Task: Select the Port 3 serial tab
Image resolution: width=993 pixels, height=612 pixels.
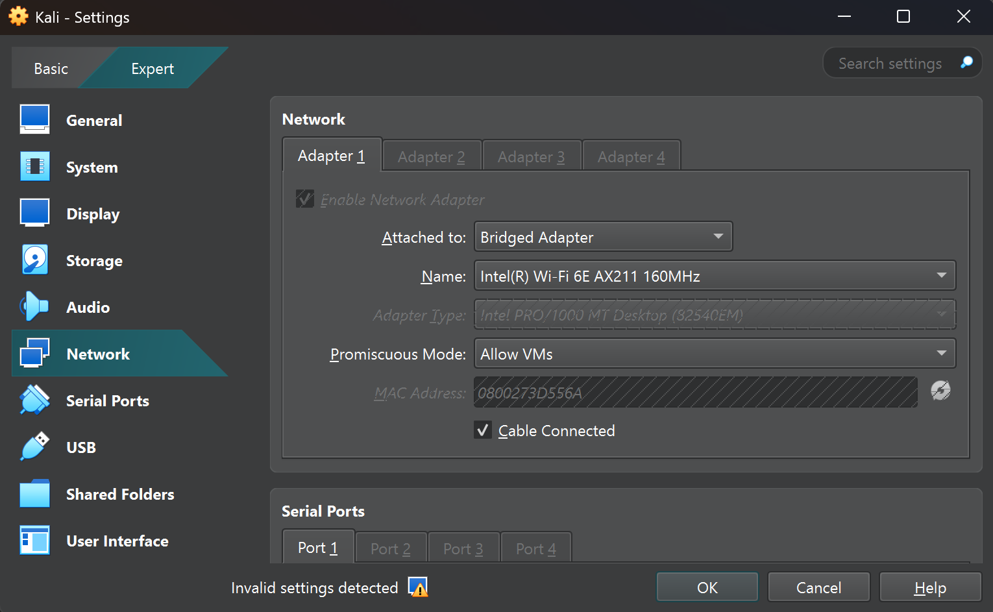Action: point(463,549)
